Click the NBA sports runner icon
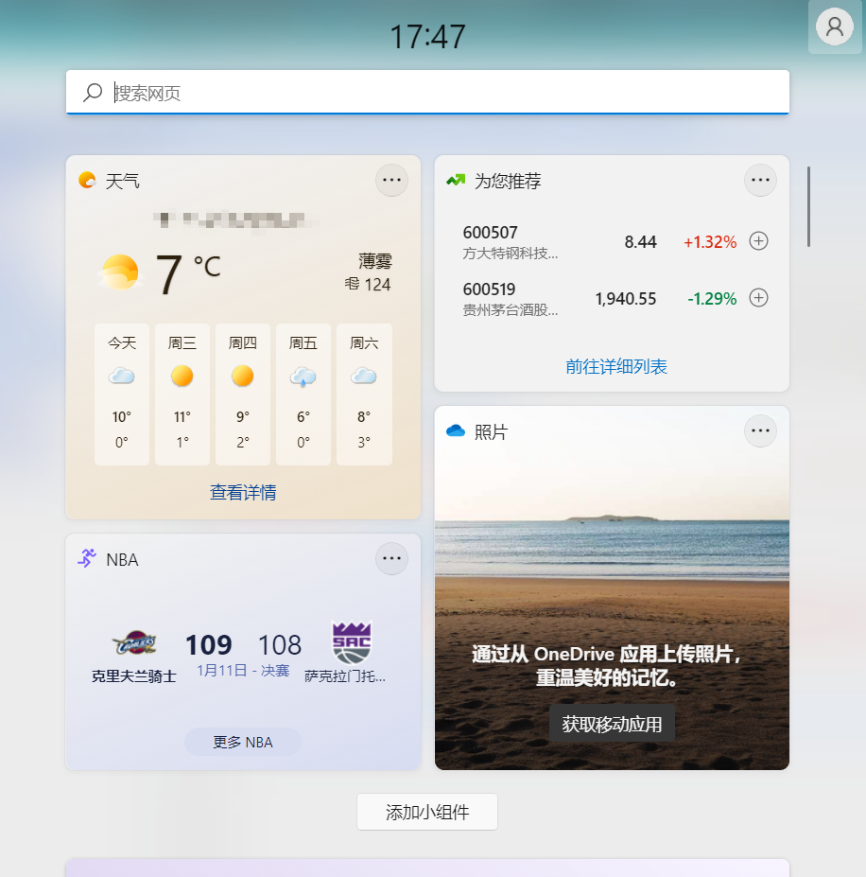866x877 pixels. coord(87,558)
